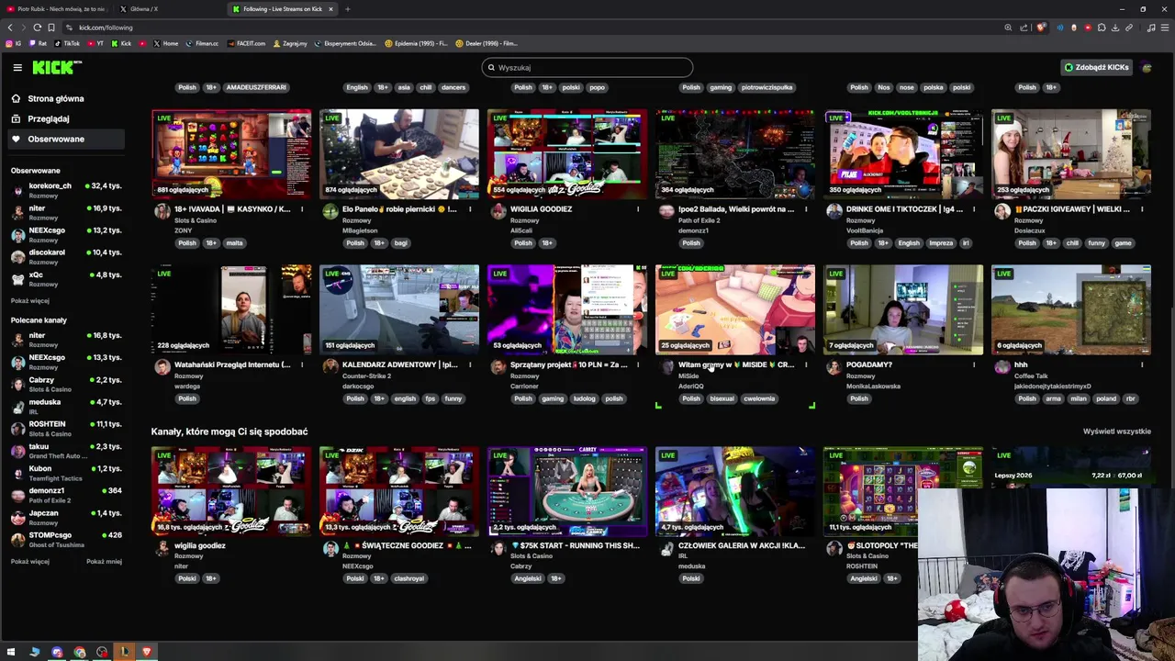Click the share page icon in address bar
Viewport: 1175px width, 661px height.
tap(1024, 28)
